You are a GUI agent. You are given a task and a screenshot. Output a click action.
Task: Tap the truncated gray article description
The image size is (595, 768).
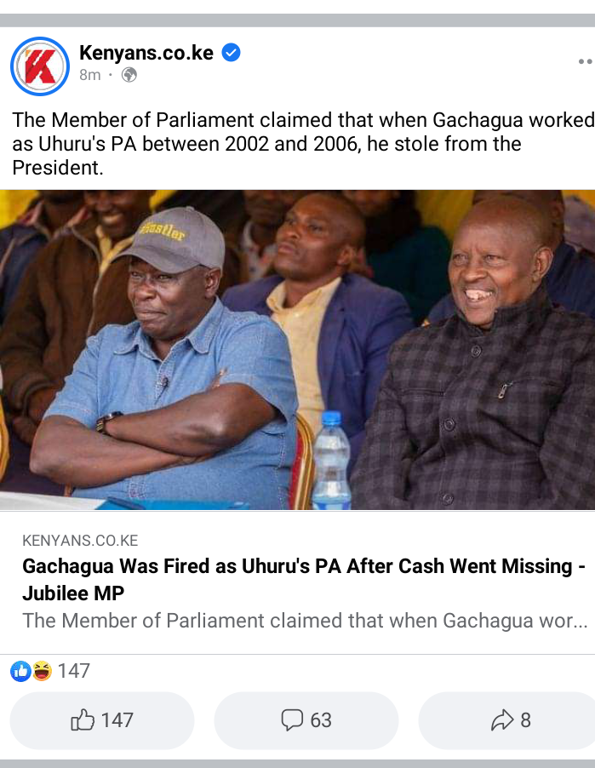point(305,621)
